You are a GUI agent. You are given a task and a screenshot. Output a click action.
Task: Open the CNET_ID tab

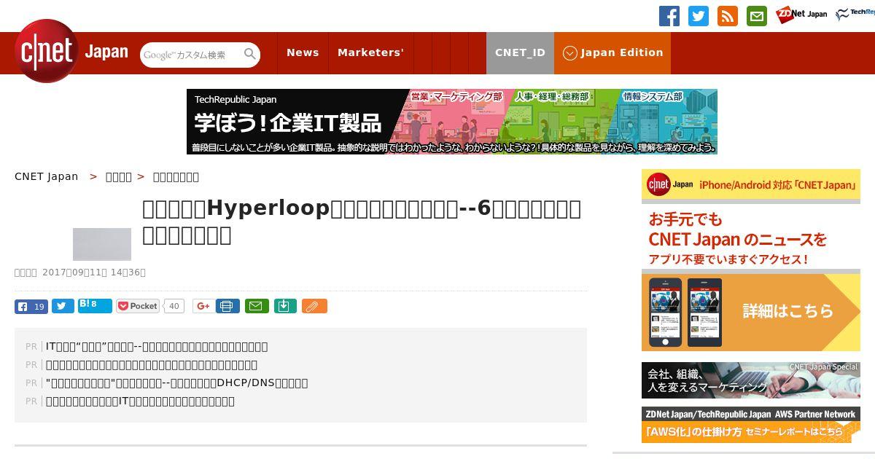click(x=520, y=52)
